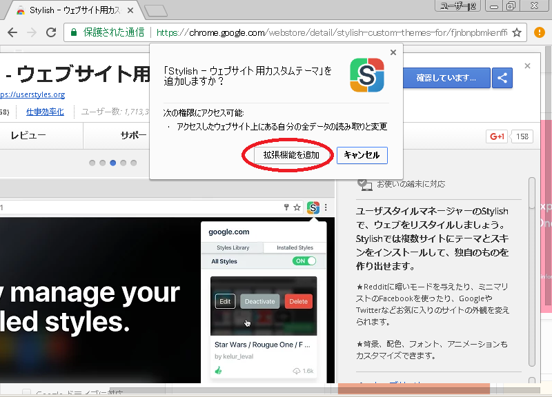Viewport: 552px width, 397px height.
Task: Select the second carousel dot
Action: click(x=102, y=163)
